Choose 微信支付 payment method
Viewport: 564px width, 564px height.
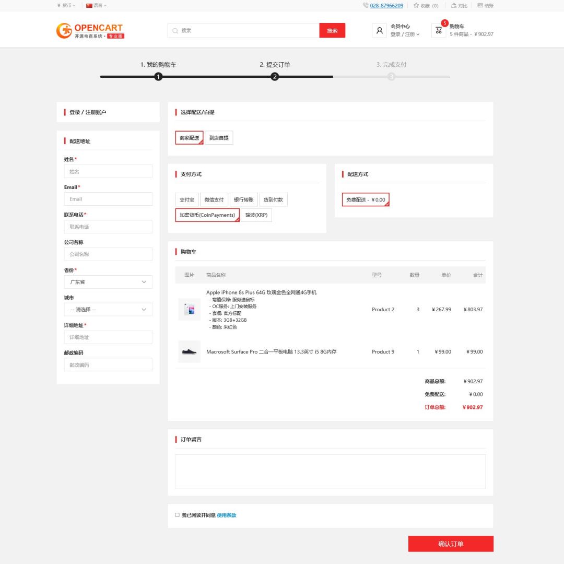[x=214, y=199]
